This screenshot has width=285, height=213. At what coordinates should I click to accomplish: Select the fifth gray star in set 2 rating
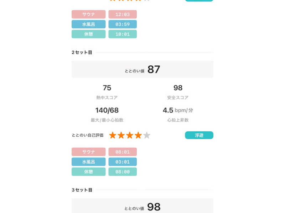point(147,135)
